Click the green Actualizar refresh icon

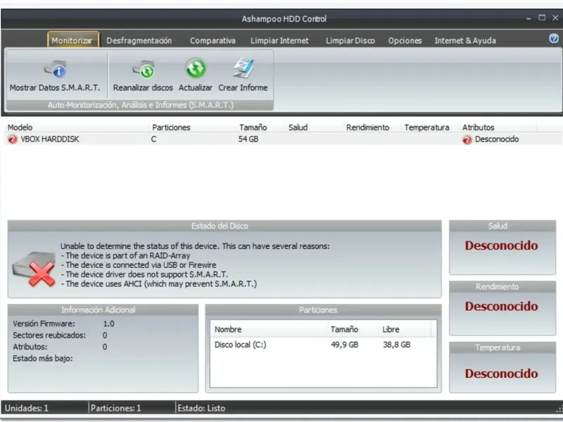(196, 68)
